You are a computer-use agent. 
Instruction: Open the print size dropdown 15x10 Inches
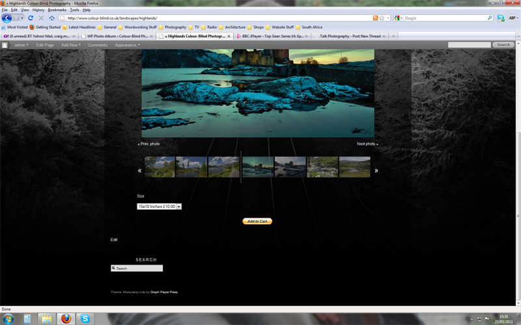[x=159, y=206]
